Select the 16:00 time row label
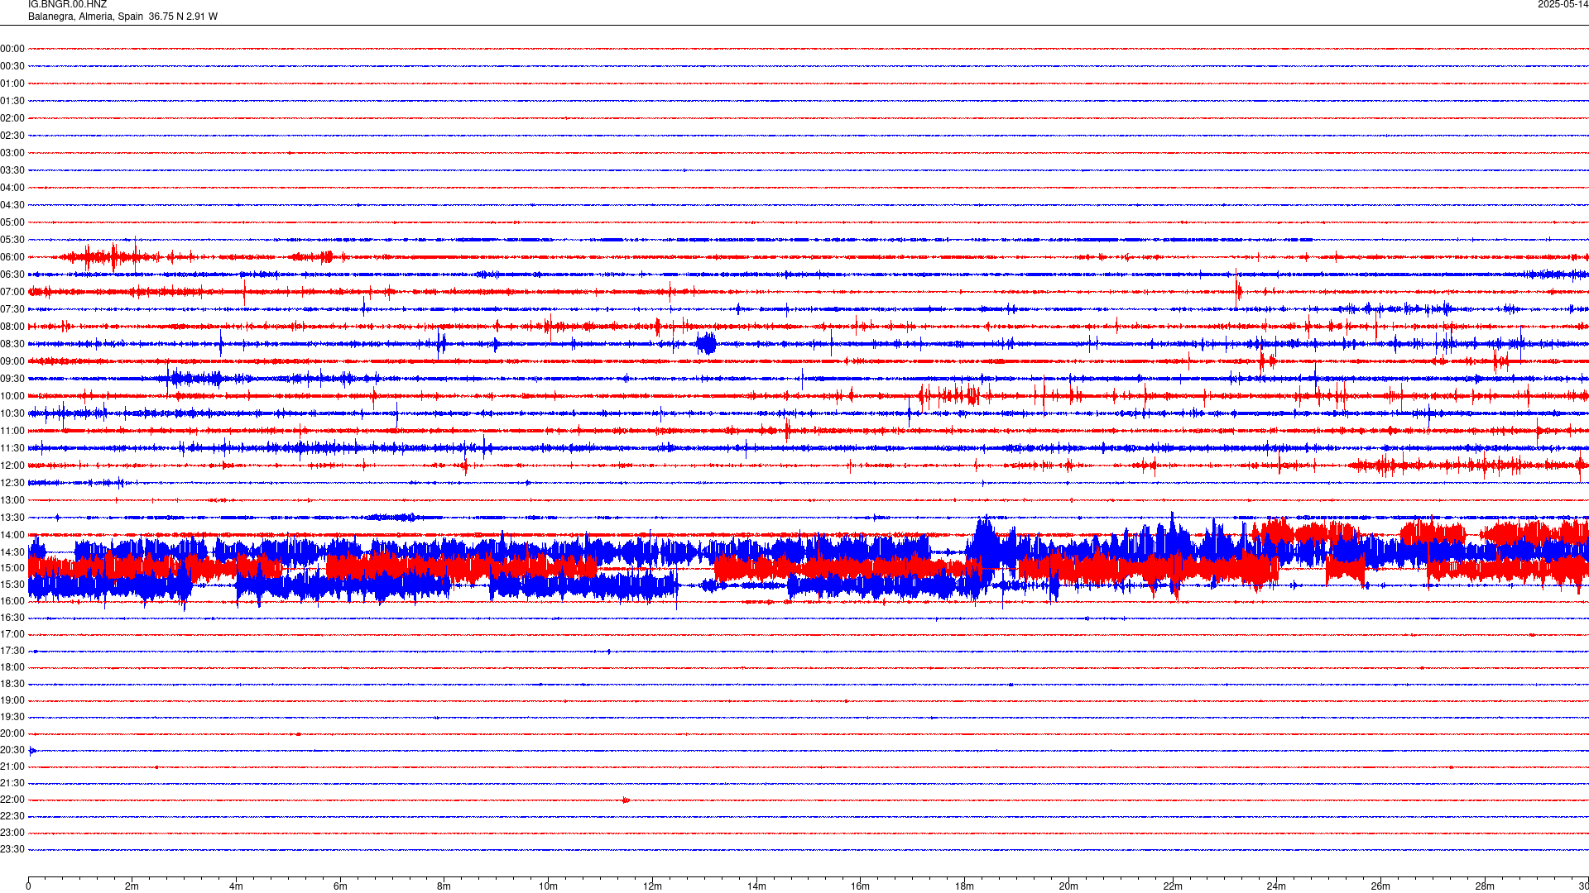Screen dimensions: 1589x893 (12, 601)
